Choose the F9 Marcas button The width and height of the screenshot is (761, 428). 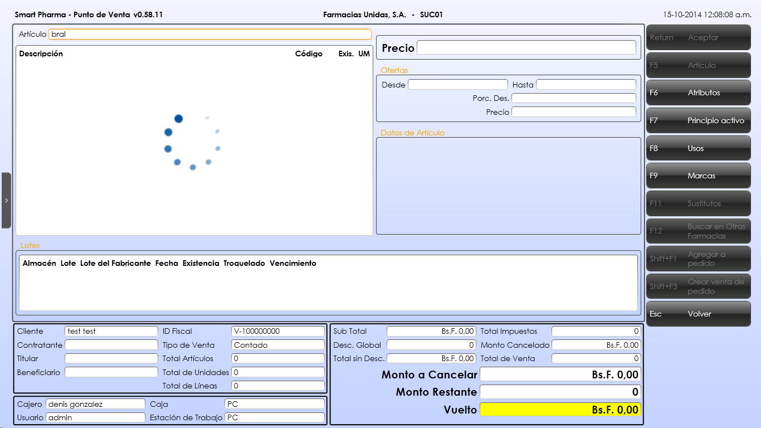click(699, 176)
